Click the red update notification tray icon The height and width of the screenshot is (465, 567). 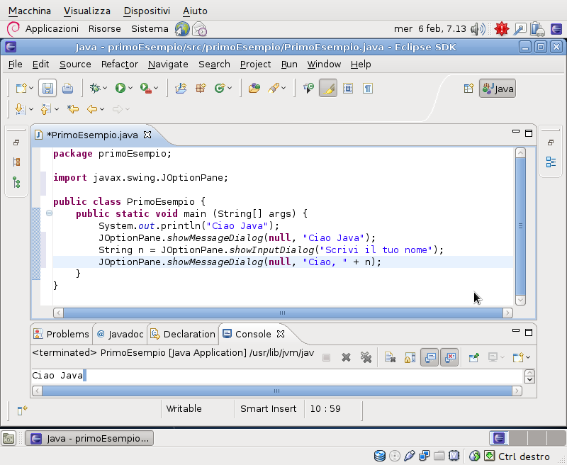(502, 29)
